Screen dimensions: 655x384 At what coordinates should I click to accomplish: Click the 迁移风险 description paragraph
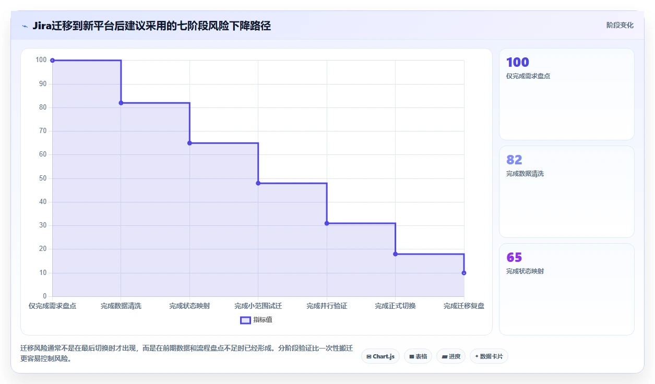coord(187,353)
